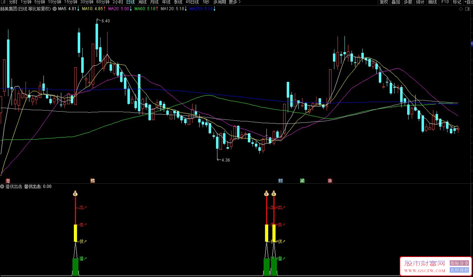Screen dimensions: 473x277
Task: Click the leftmost money bag signal icon
Action: pos(75,194)
